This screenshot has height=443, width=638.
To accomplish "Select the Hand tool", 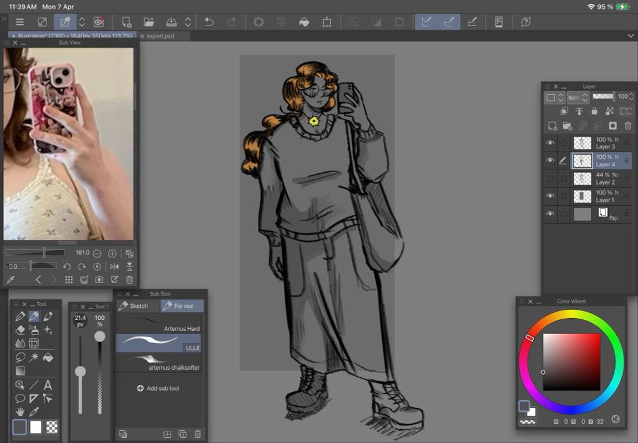I will [20, 413].
